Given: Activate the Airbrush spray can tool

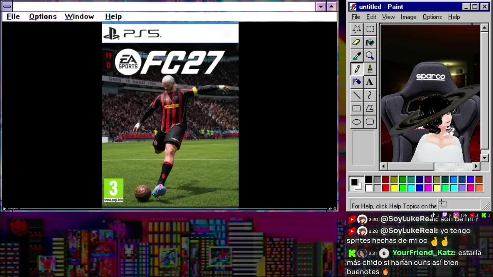Looking at the screenshot, I should pos(357,82).
